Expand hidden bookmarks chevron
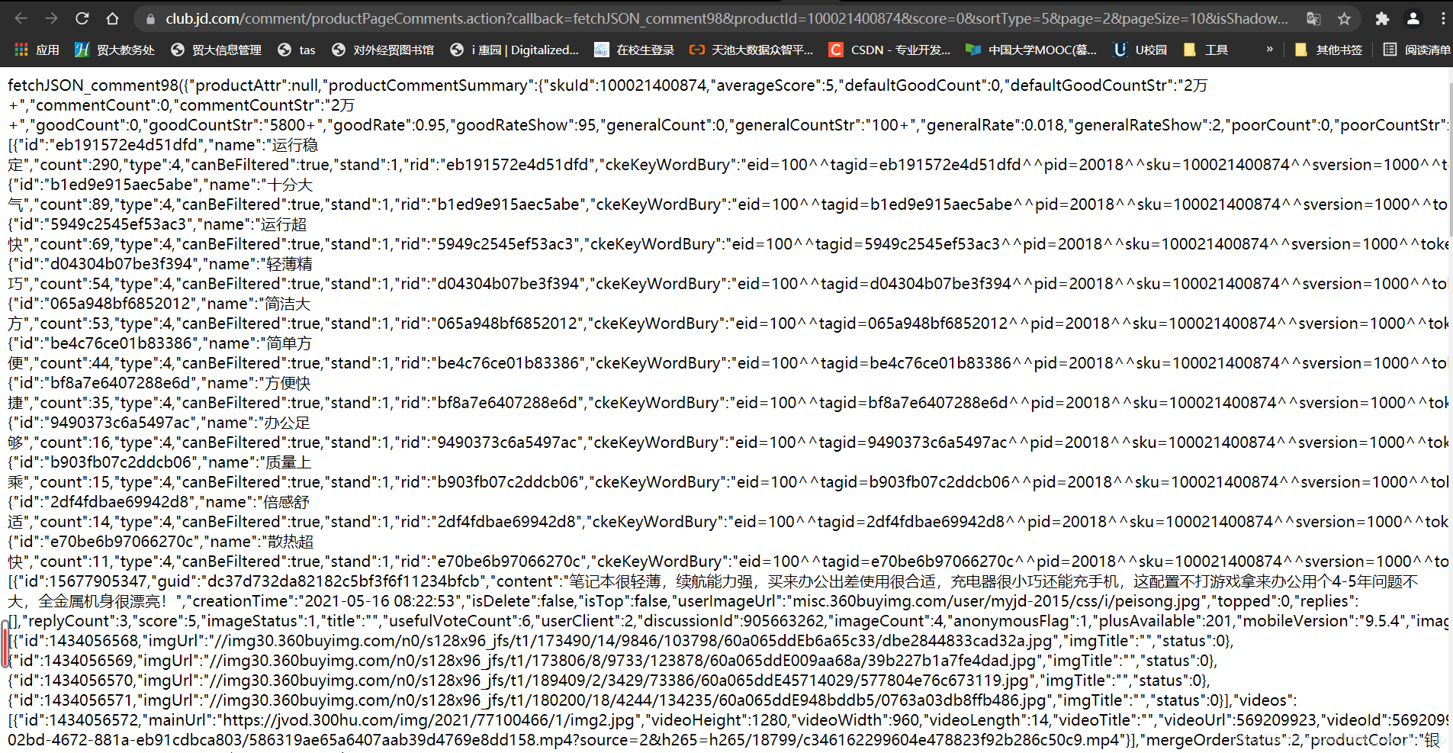The height and width of the screenshot is (753, 1453). [x=1270, y=50]
